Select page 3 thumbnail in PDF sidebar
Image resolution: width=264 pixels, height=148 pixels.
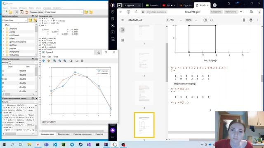[144, 60]
